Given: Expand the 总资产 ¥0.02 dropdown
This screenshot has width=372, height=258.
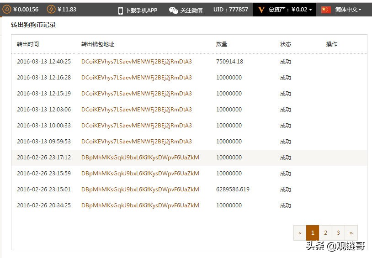Looking at the screenshot, I should tap(284, 10).
